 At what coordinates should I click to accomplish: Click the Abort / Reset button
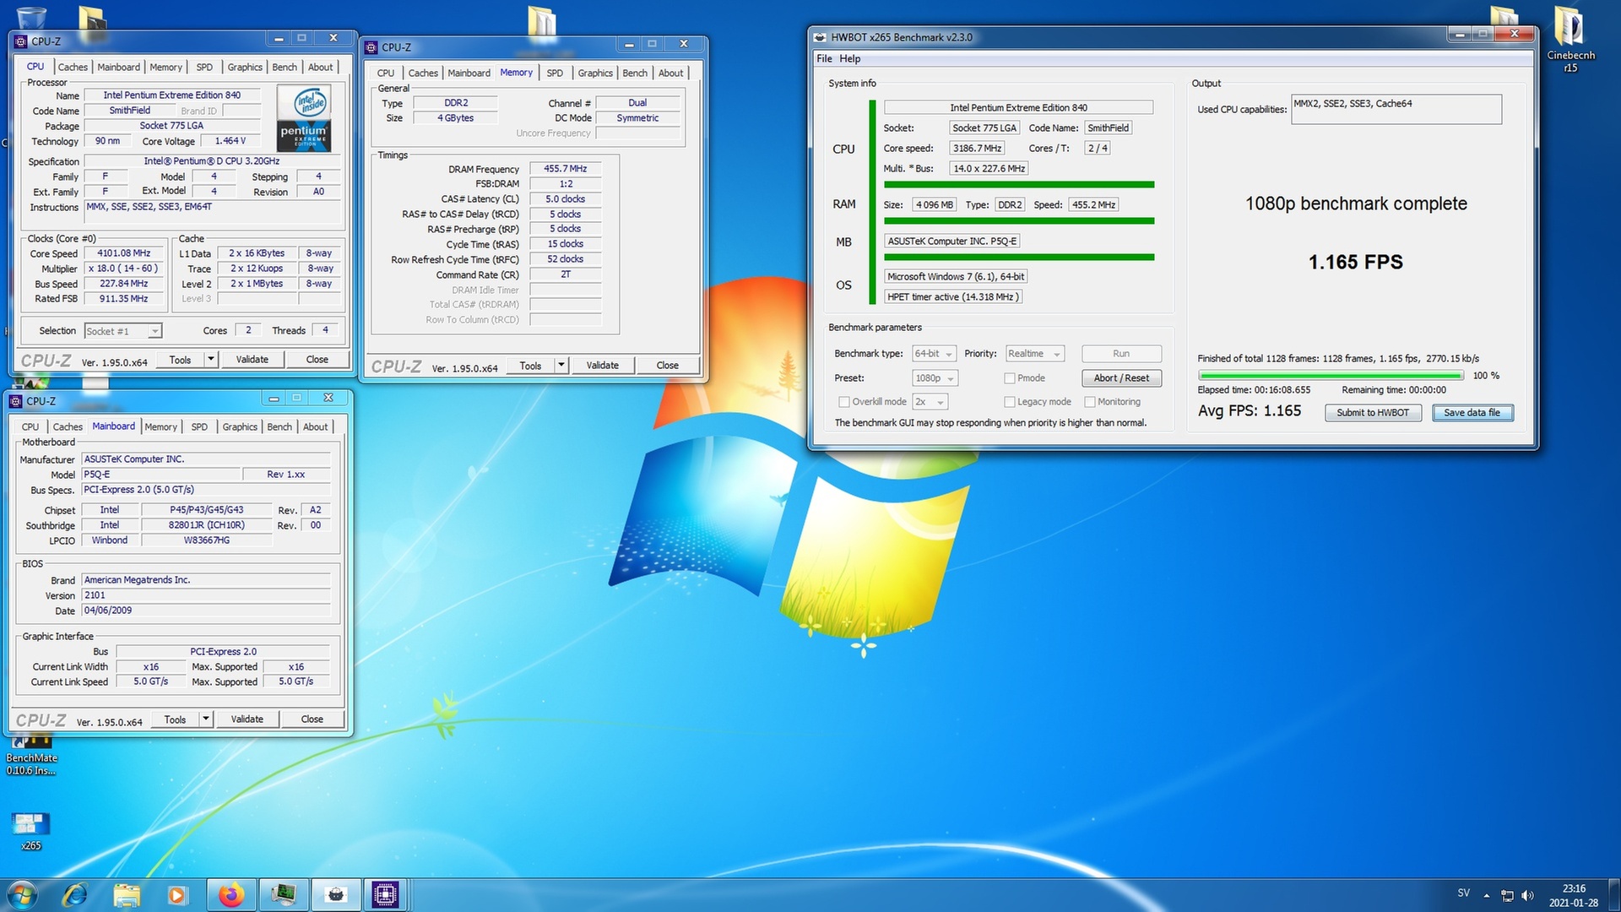[x=1121, y=378]
